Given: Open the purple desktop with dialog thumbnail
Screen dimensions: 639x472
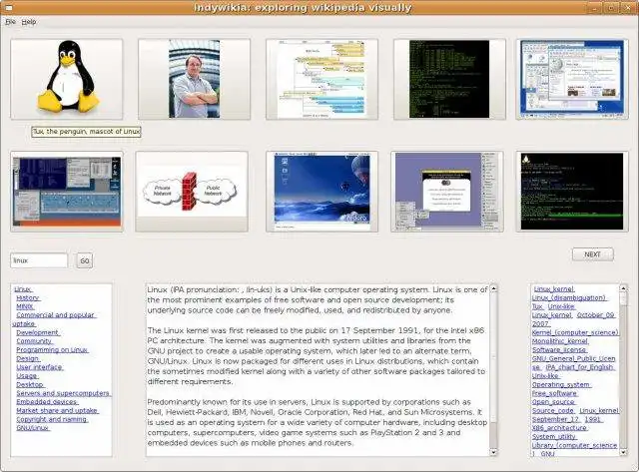Looking at the screenshot, I should (x=447, y=192).
